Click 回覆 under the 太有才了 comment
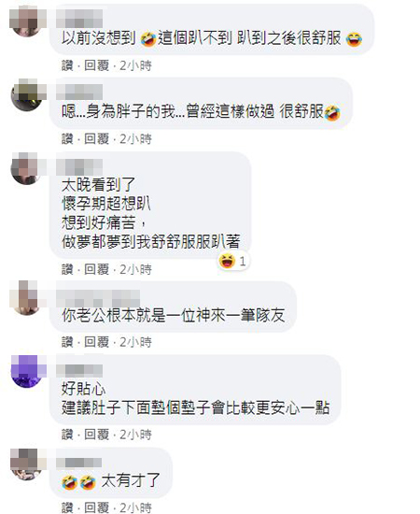420x514 pixels. (96, 507)
